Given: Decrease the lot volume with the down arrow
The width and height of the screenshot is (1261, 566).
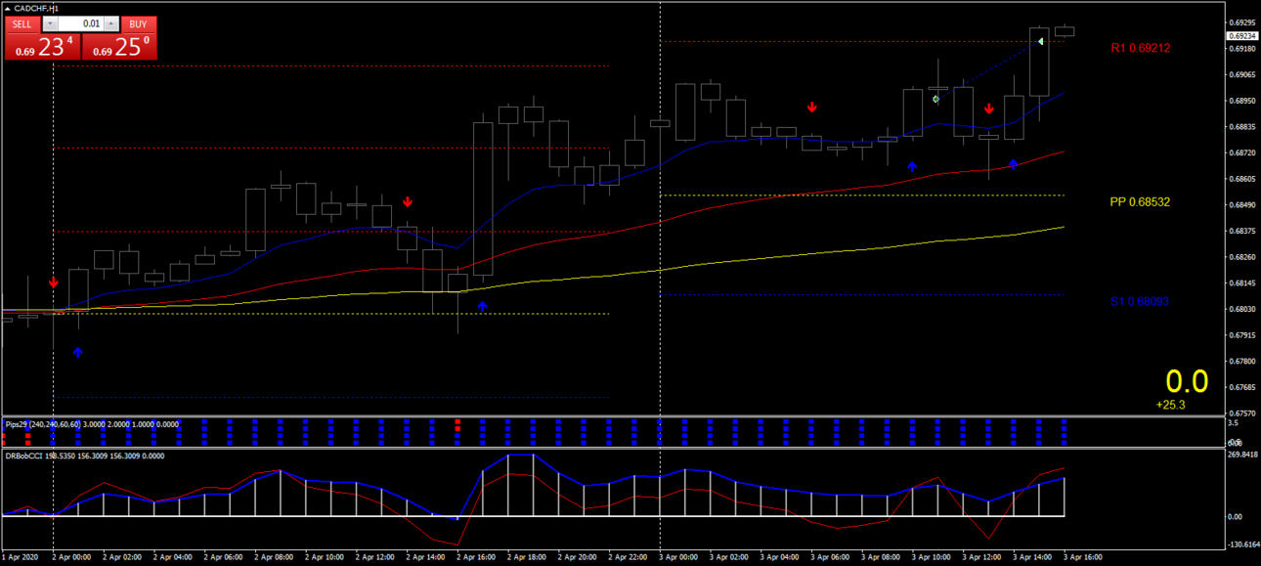Looking at the screenshot, I should (50, 24).
